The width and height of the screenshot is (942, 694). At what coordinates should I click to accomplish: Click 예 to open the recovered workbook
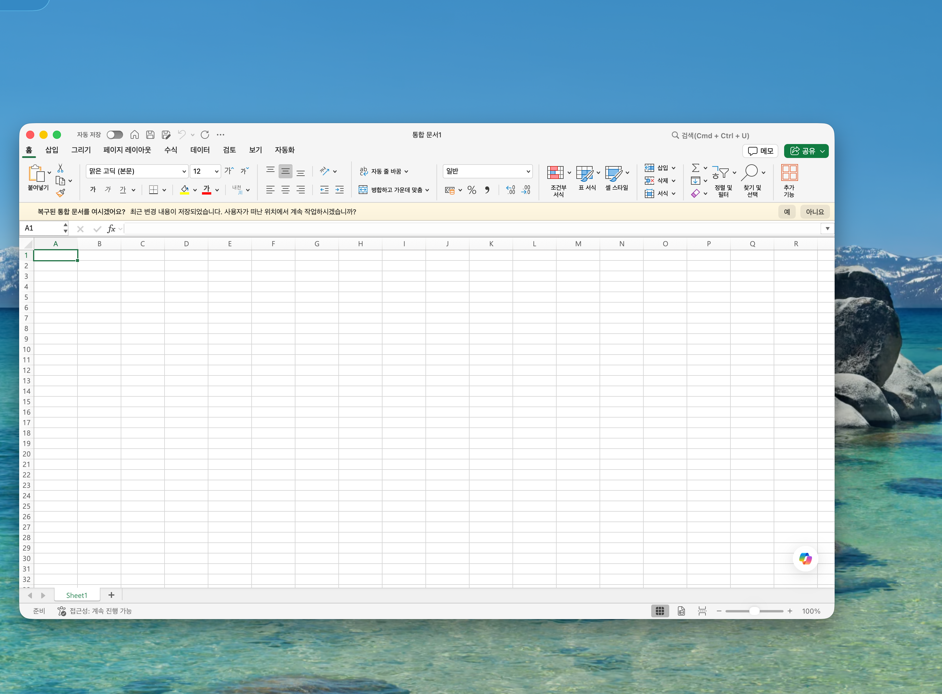(x=787, y=212)
